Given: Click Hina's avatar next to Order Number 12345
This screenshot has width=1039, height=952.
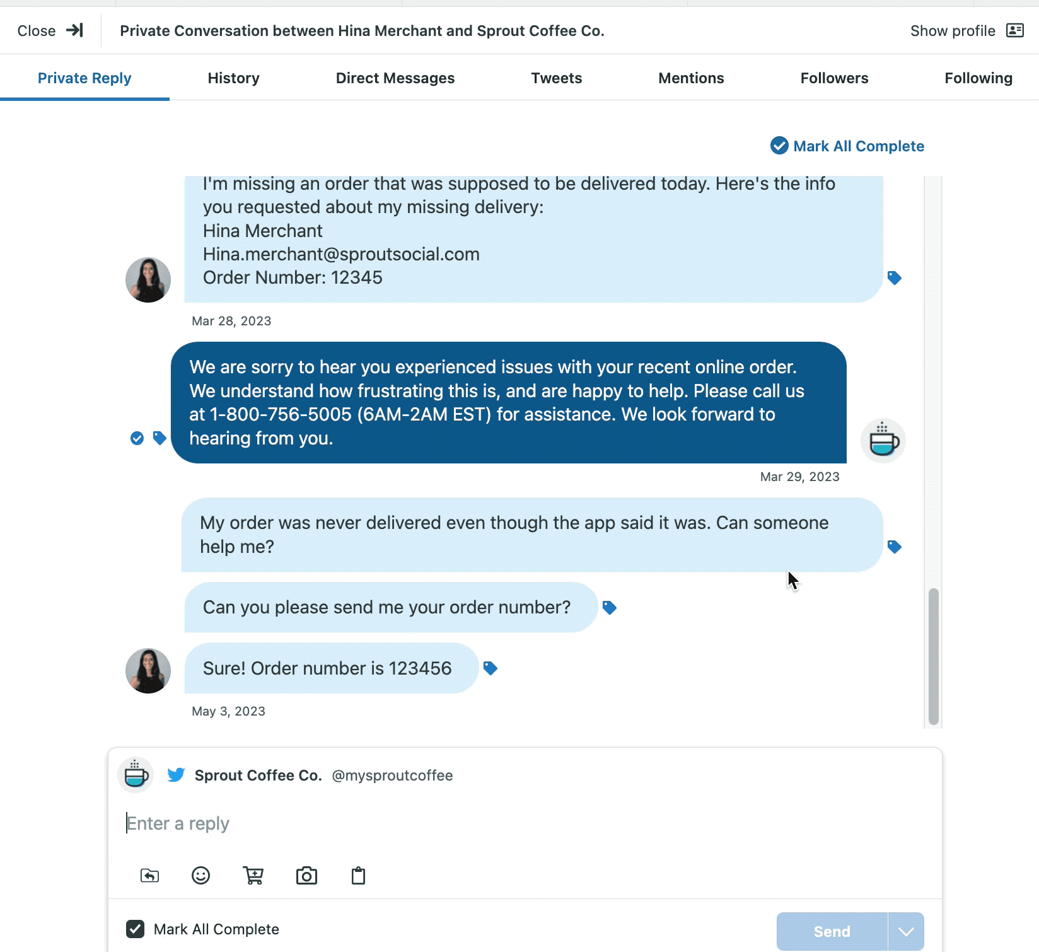Looking at the screenshot, I should [x=148, y=280].
